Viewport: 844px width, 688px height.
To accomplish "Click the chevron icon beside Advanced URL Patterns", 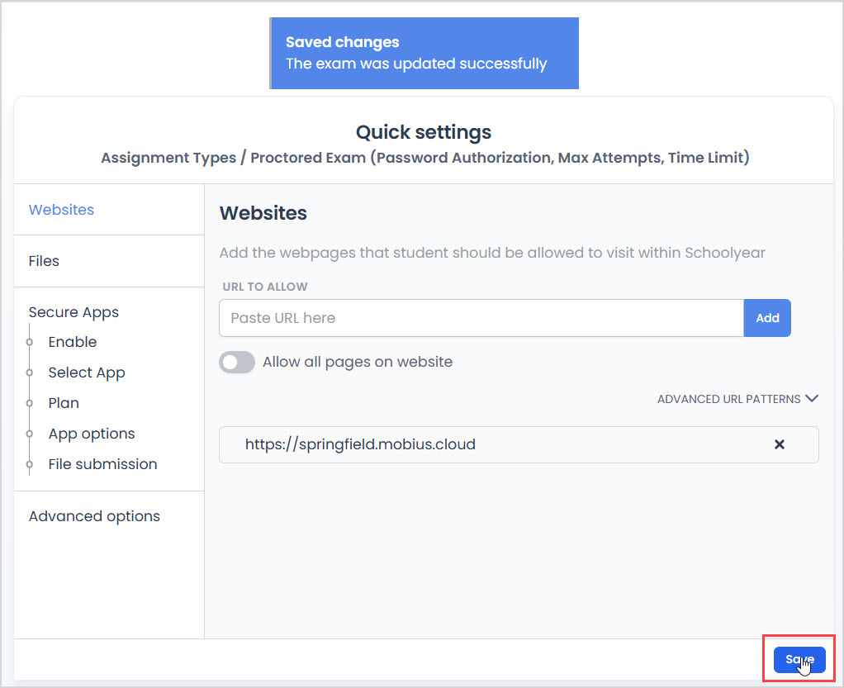I will pyautogui.click(x=812, y=398).
